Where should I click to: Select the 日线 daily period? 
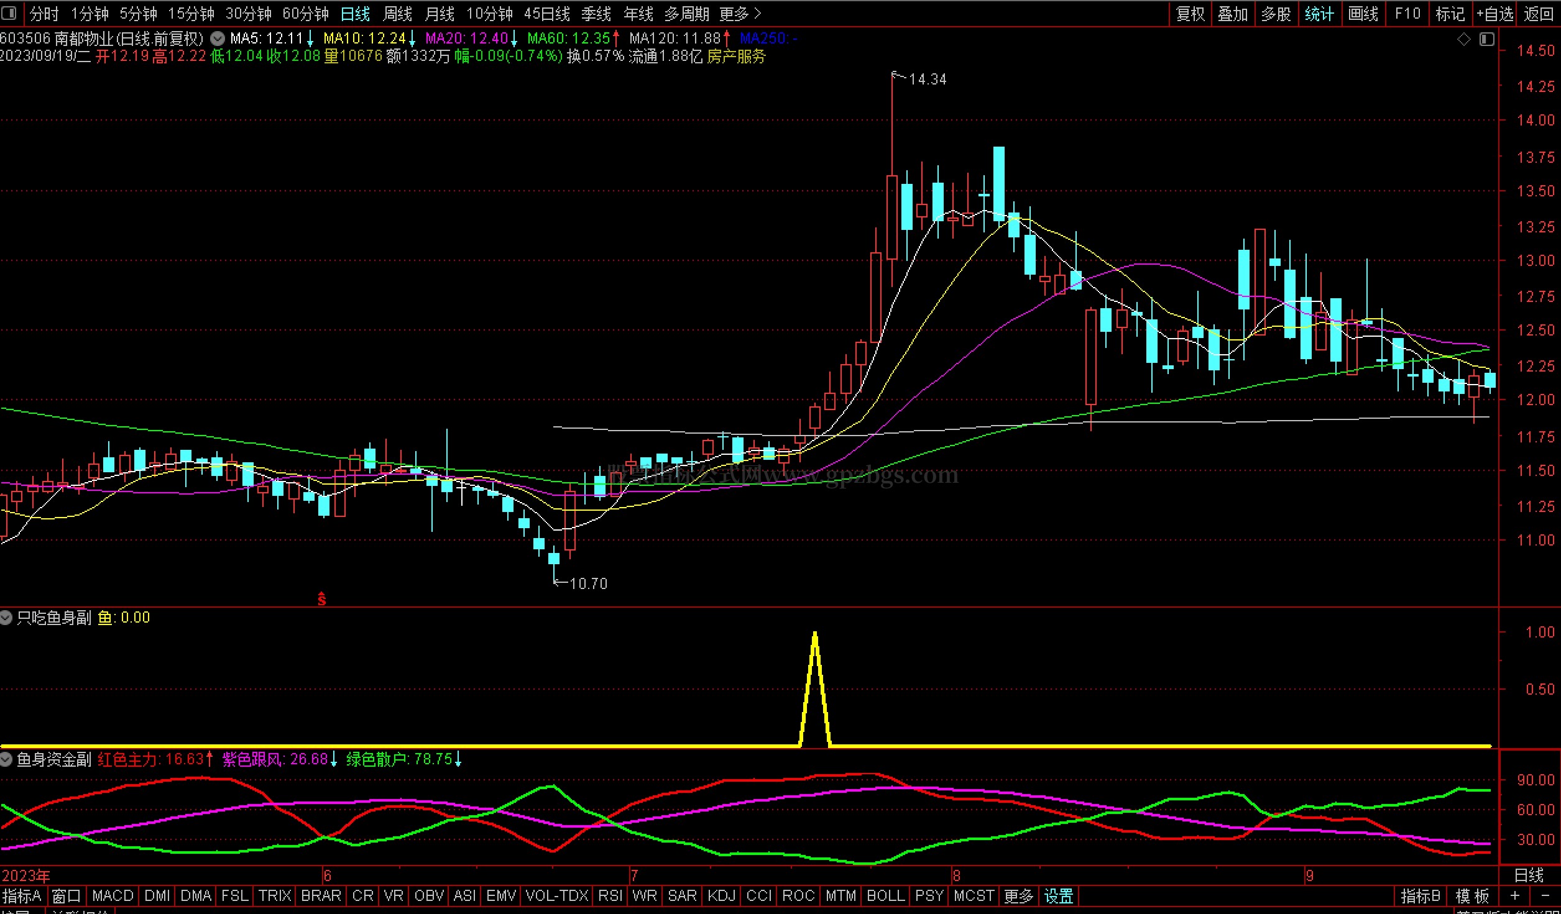(355, 14)
